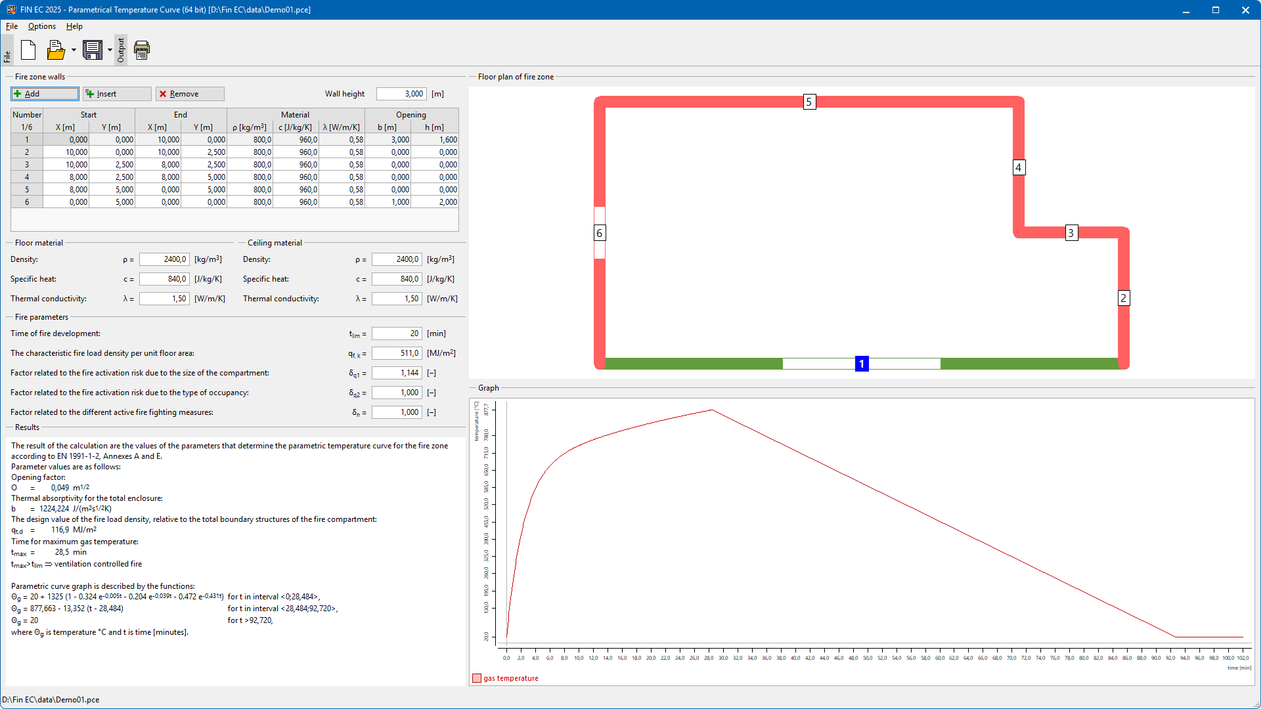The image size is (1261, 709).
Task: Click the Wall height input field
Action: (x=401, y=94)
